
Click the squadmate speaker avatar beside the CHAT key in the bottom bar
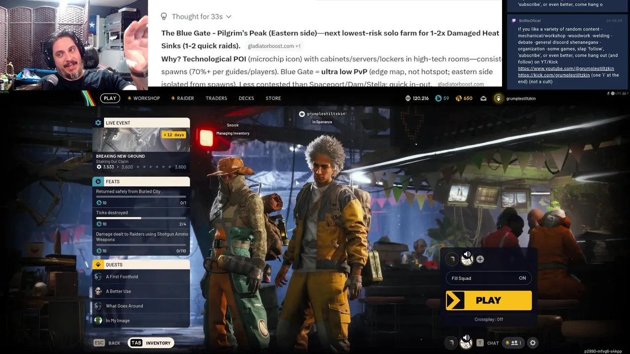pyautogui.click(x=466, y=342)
